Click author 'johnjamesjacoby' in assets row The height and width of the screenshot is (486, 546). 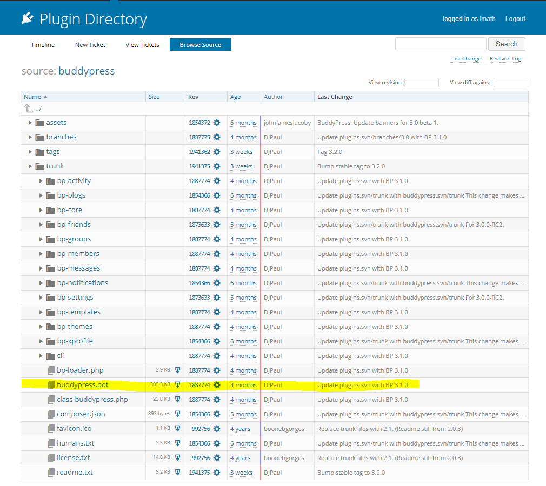click(x=287, y=123)
